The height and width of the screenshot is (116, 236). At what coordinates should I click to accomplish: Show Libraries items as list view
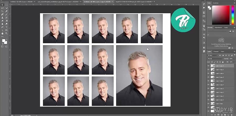pyautogui.click(x=233, y=31)
